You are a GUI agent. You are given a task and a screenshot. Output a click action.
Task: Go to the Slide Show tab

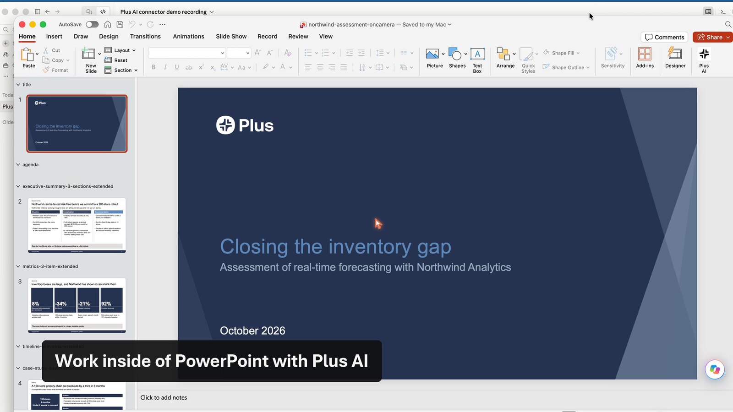click(231, 37)
